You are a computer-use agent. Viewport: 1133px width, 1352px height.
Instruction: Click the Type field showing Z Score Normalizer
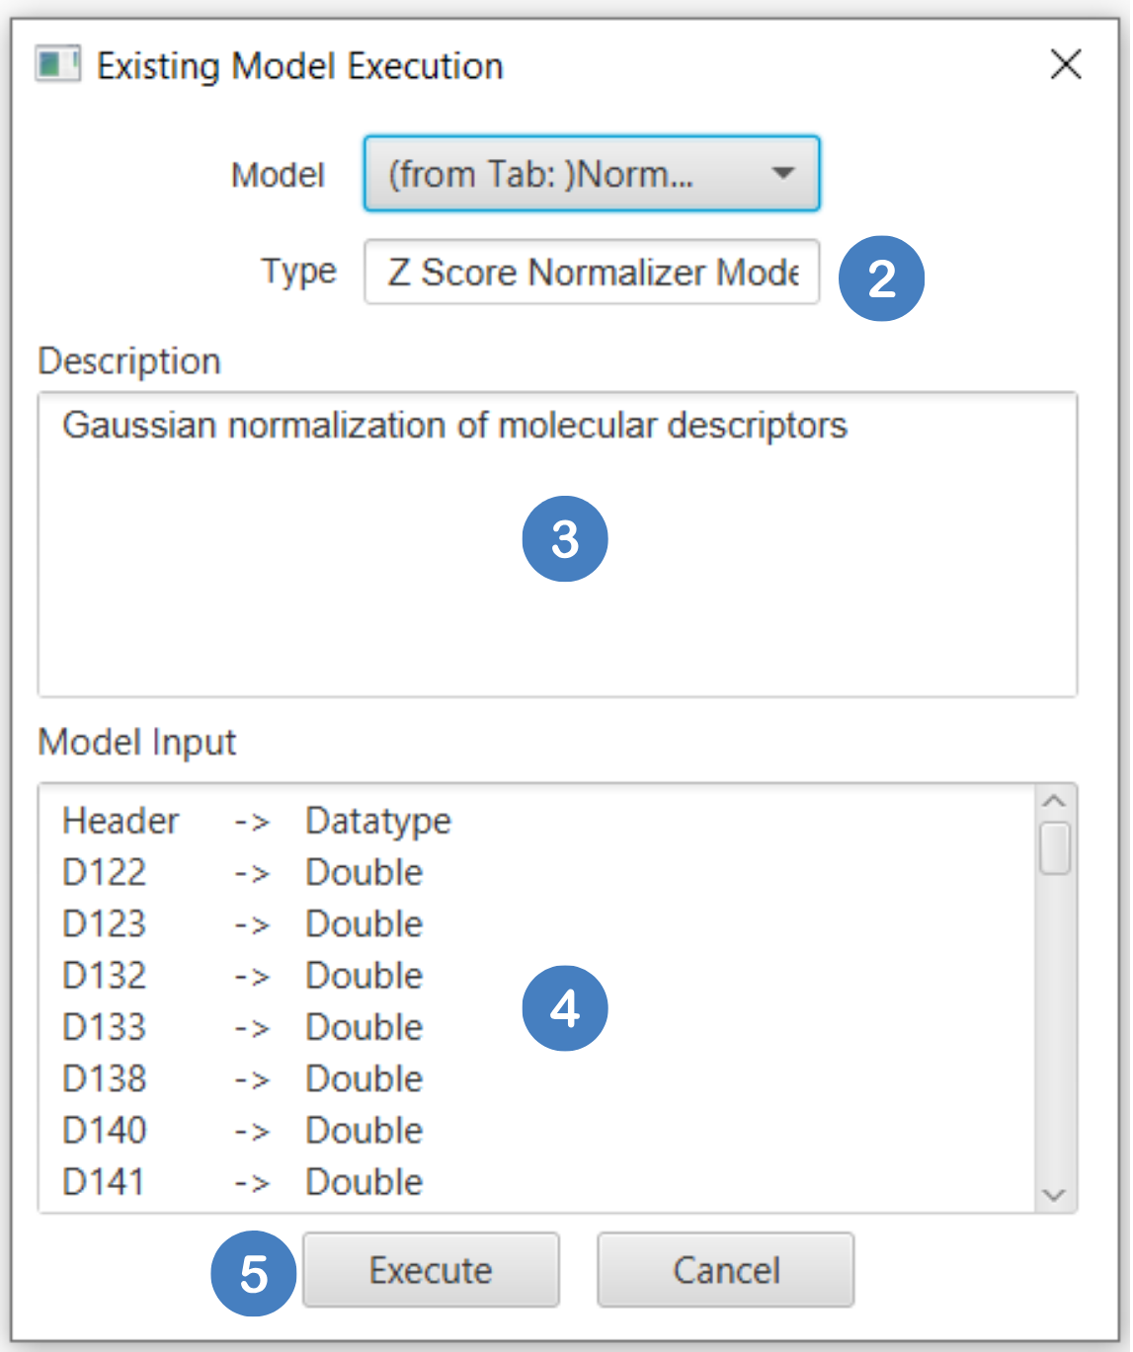(x=592, y=272)
